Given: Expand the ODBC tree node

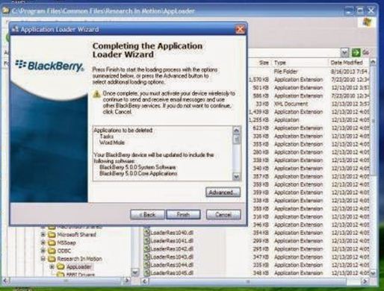Looking at the screenshot, I should (x=43, y=251).
